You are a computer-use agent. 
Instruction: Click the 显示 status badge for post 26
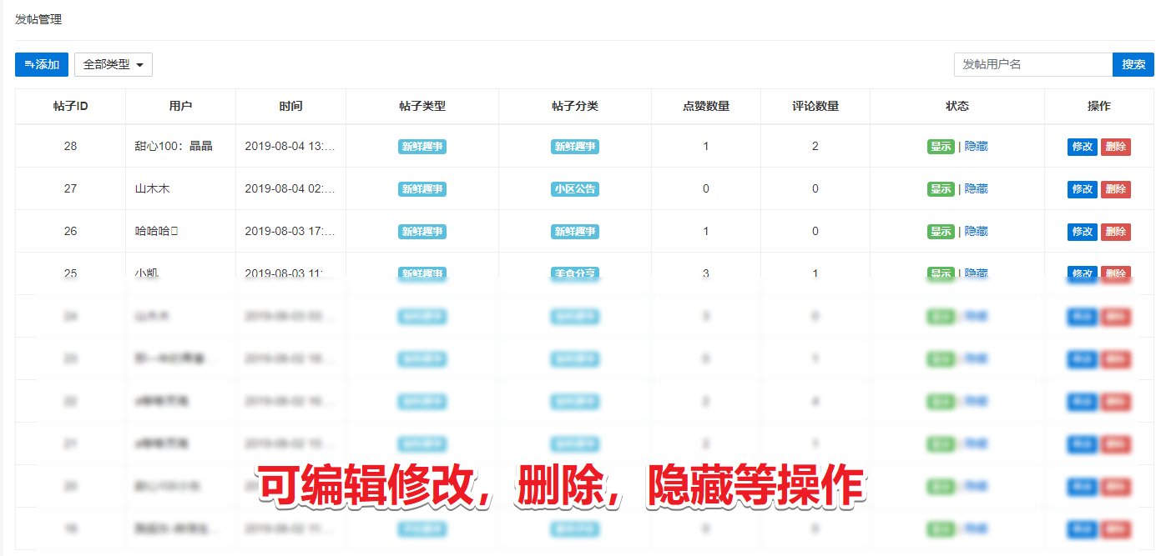coord(941,232)
